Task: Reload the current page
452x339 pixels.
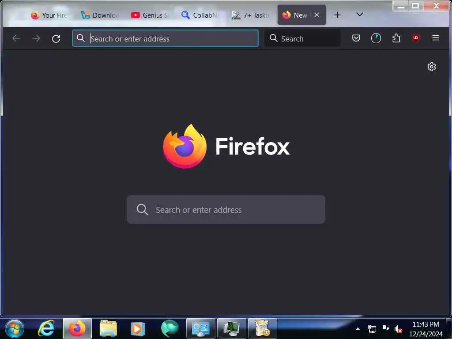Action: click(x=56, y=38)
